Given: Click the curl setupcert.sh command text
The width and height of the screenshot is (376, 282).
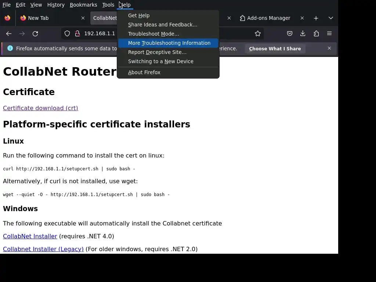Looking at the screenshot, I should [69, 169].
